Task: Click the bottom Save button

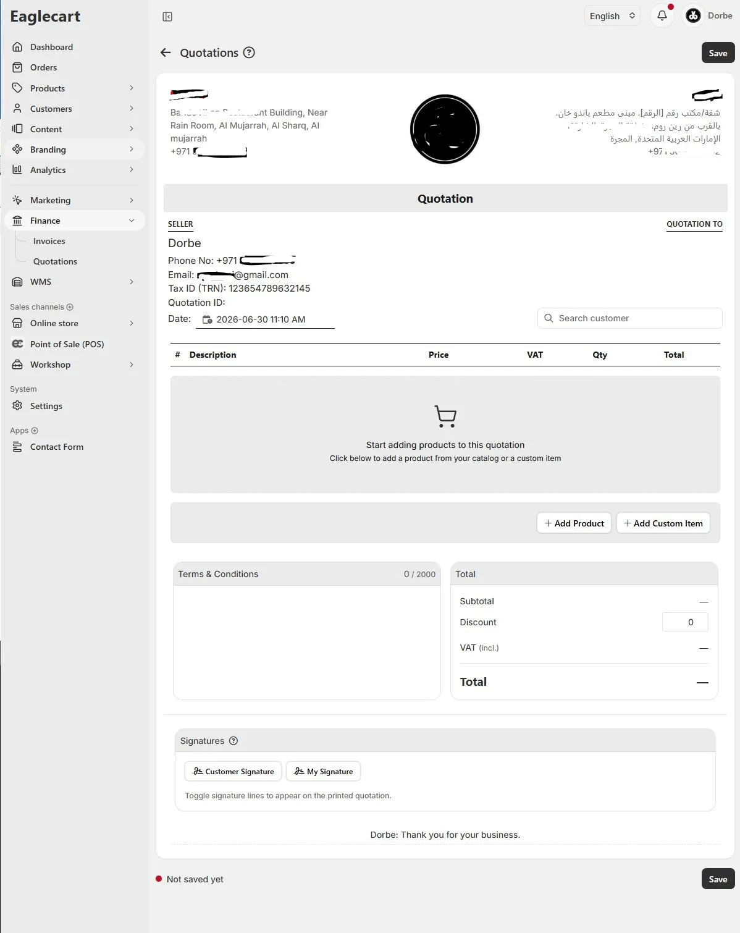Action: point(718,879)
